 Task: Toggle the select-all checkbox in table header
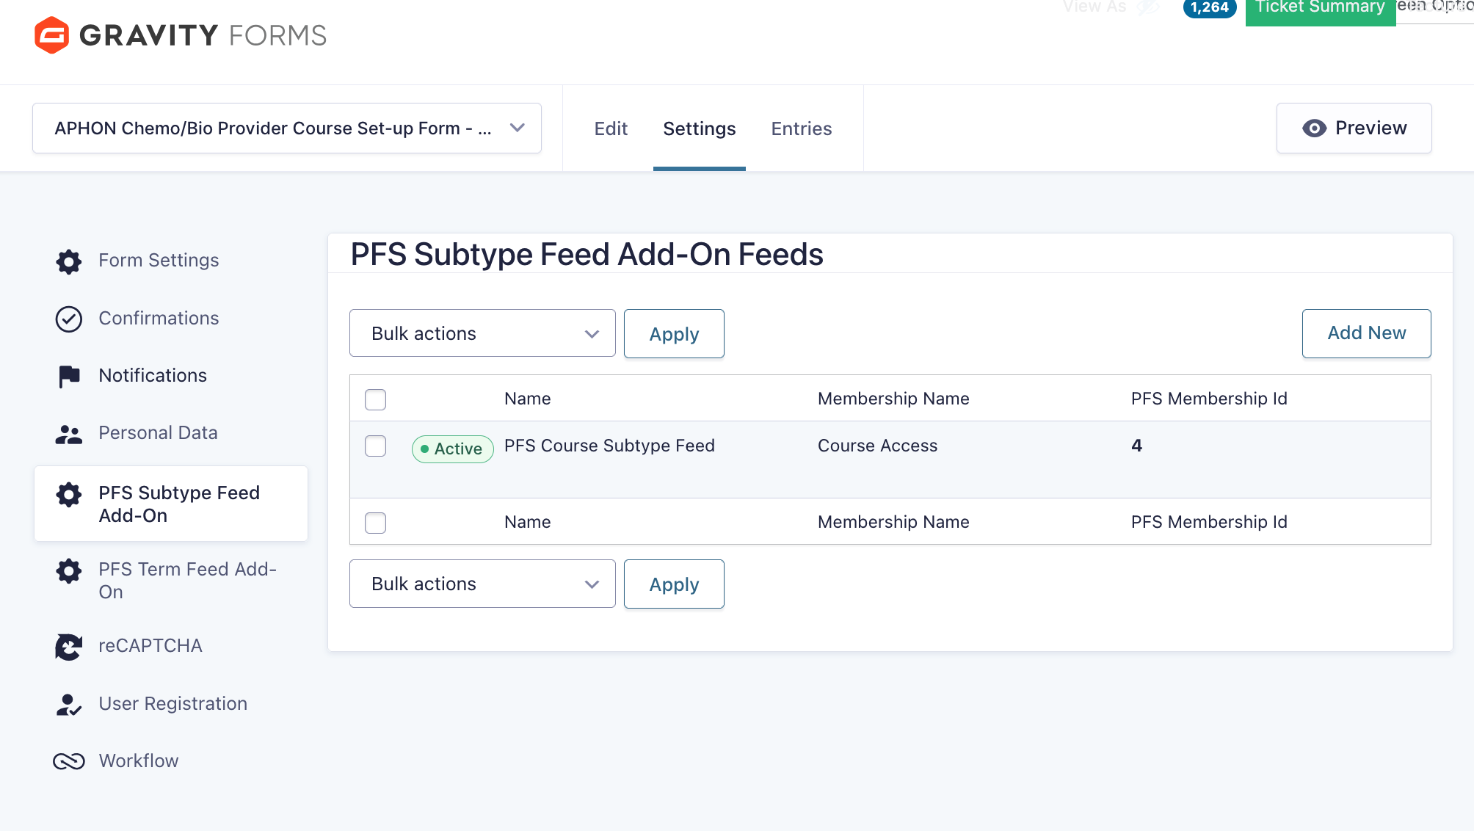tap(375, 399)
